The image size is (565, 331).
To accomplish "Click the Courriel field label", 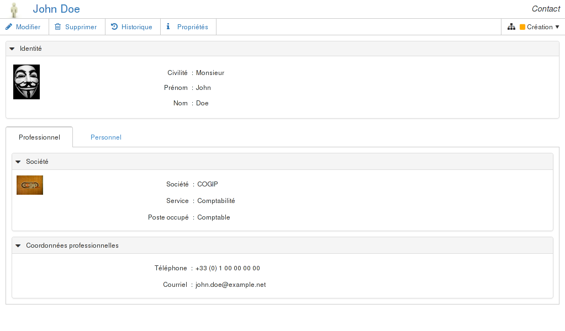I will pos(175,285).
